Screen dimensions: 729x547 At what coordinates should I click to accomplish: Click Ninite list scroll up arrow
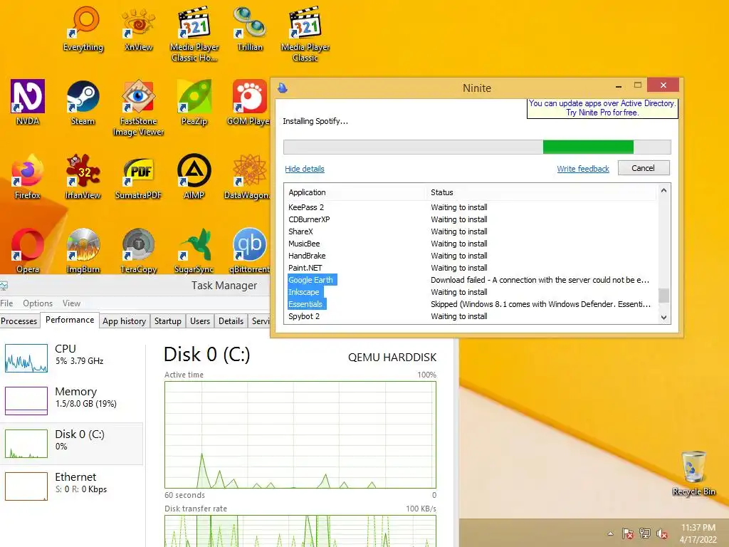664,191
